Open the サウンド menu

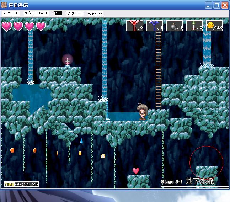[75, 13]
